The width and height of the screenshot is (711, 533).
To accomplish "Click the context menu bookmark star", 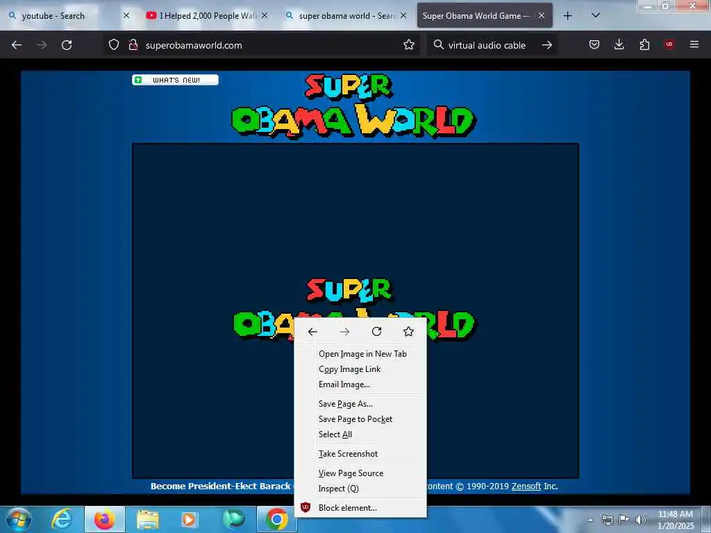I will click(x=408, y=332).
